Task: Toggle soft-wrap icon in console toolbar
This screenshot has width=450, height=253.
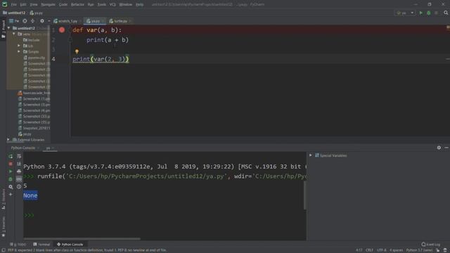Action: point(19,156)
